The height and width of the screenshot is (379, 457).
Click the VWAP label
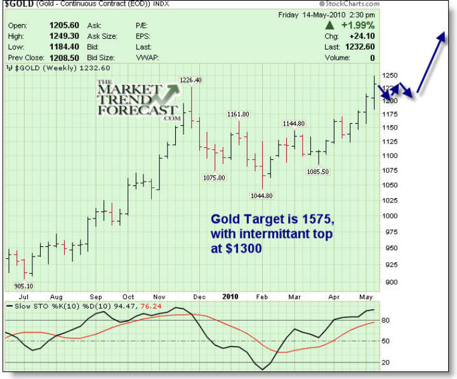[147, 58]
